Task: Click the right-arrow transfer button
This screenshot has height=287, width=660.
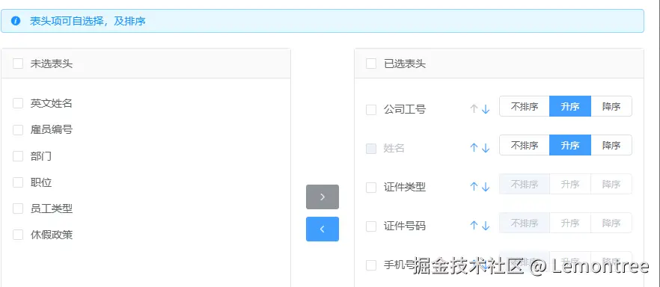Action: point(323,197)
